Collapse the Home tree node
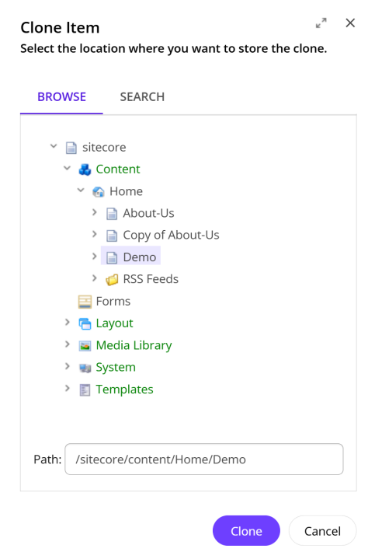The image size is (375, 559). (81, 190)
